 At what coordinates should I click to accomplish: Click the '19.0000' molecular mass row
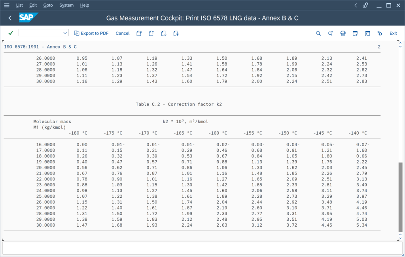click(45, 162)
